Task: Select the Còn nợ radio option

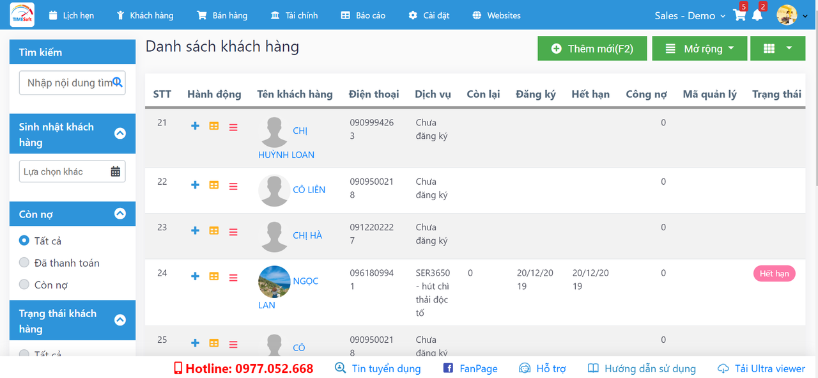Action: point(24,284)
